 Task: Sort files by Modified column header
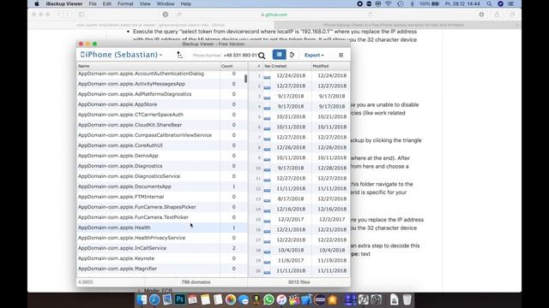pyautogui.click(x=330, y=66)
